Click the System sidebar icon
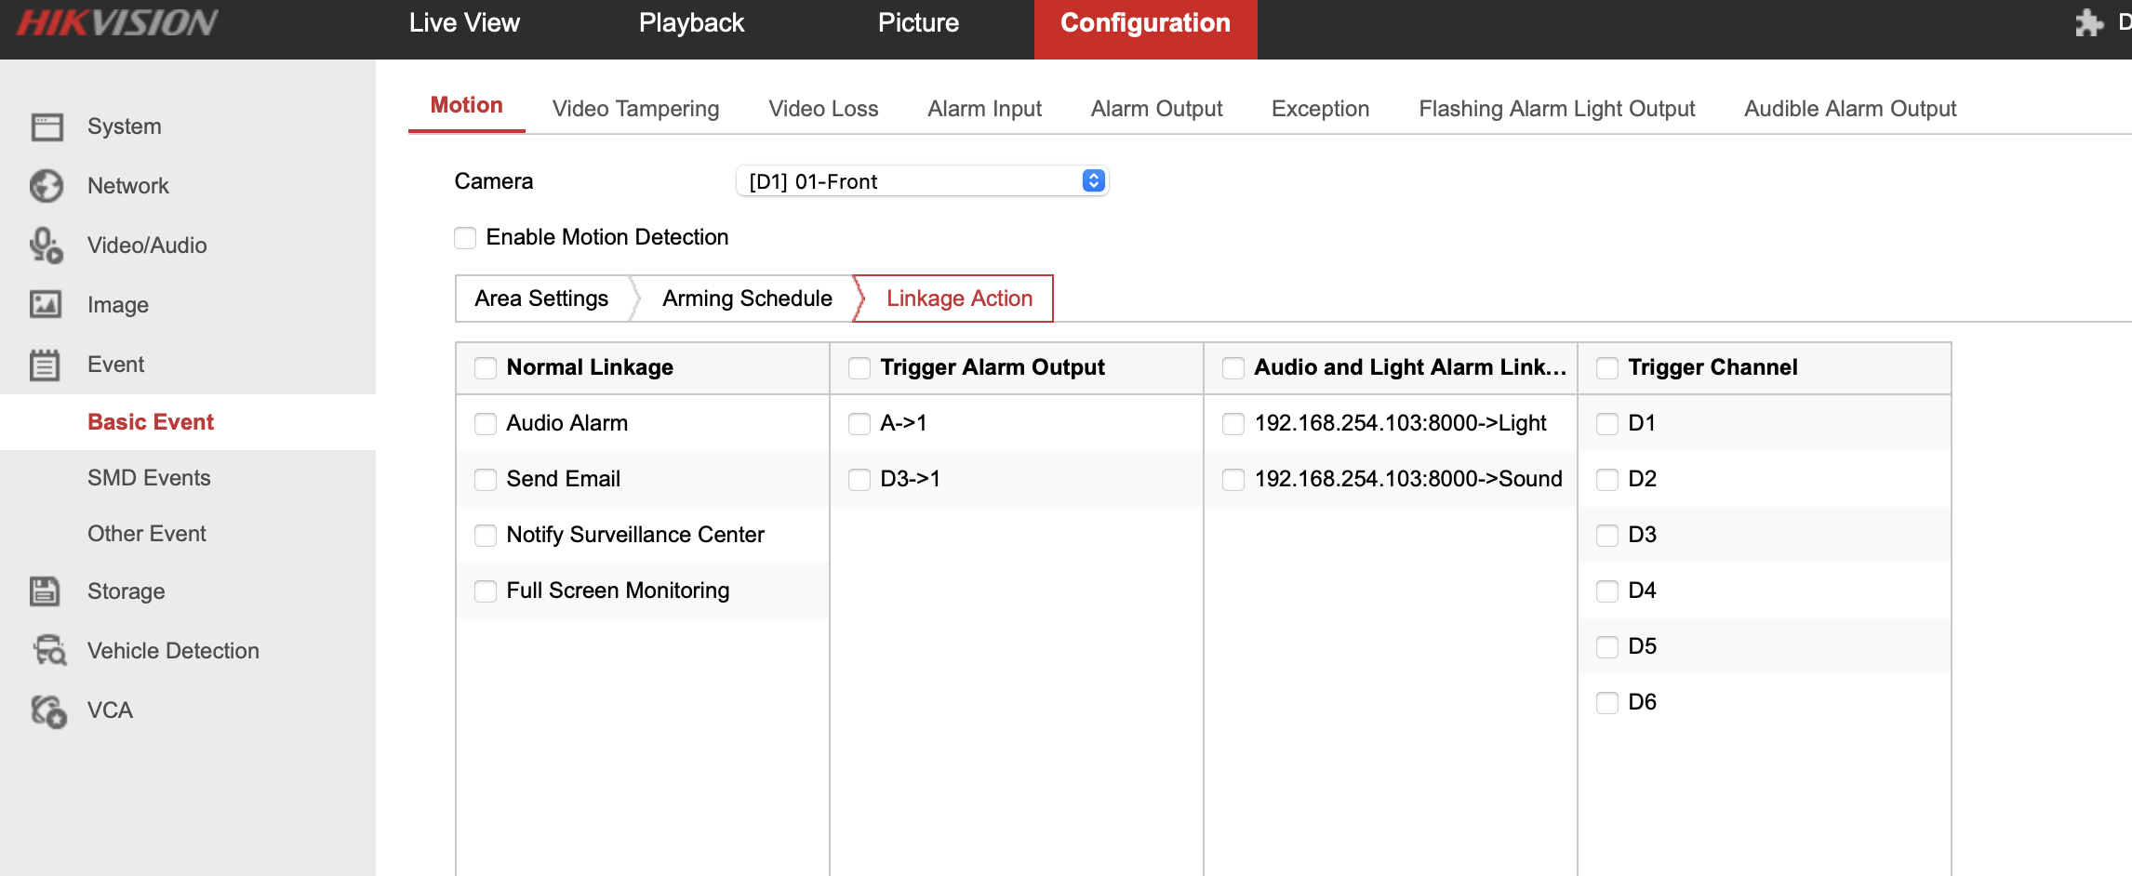Viewport: 2132px width, 876px height. point(47,126)
